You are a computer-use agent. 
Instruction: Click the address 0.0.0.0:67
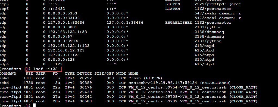(x=60, y=36)
